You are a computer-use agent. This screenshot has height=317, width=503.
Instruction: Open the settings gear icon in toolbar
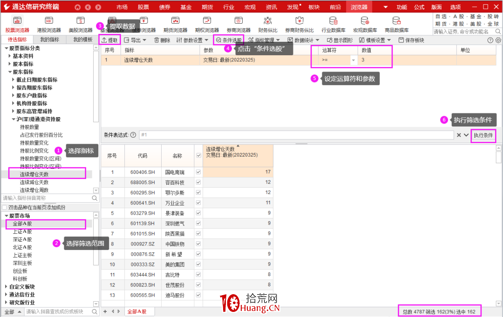pyautogui.click(x=498, y=40)
